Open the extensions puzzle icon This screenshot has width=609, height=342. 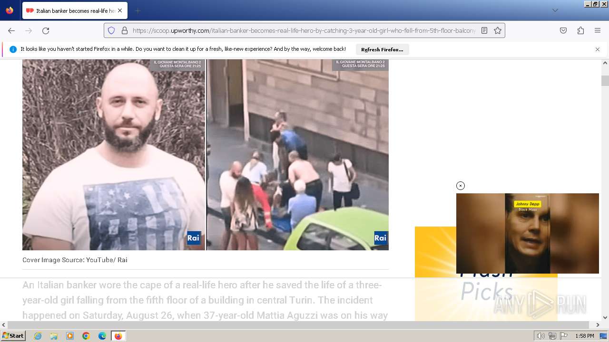point(580,30)
